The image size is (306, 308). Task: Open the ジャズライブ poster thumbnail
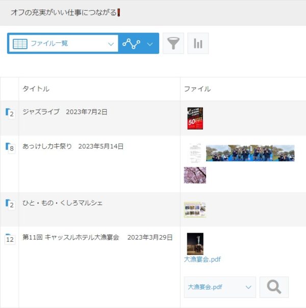pos(195,118)
